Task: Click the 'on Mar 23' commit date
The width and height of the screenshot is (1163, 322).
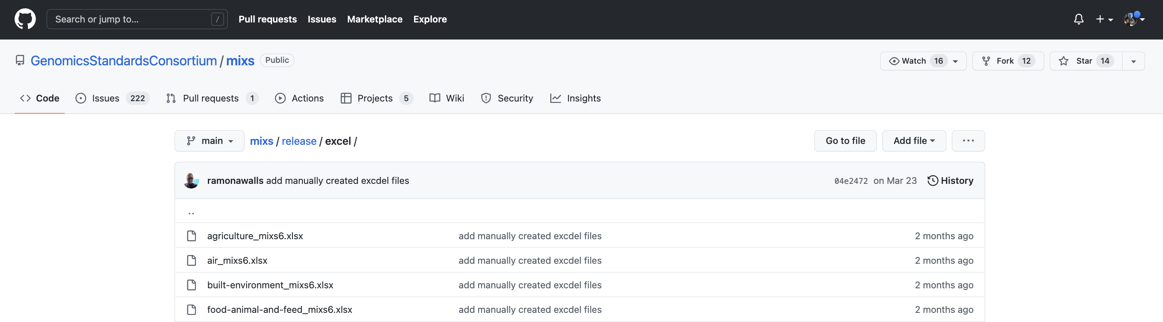Action: tap(895, 181)
